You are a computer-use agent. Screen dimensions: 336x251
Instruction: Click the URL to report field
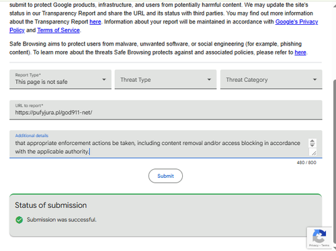coord(166,109)
